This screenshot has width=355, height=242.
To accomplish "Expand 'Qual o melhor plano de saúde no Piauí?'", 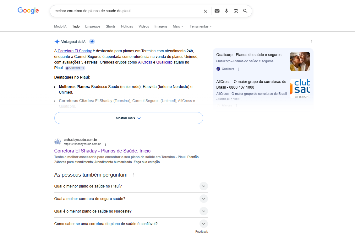I will [204, 186].
